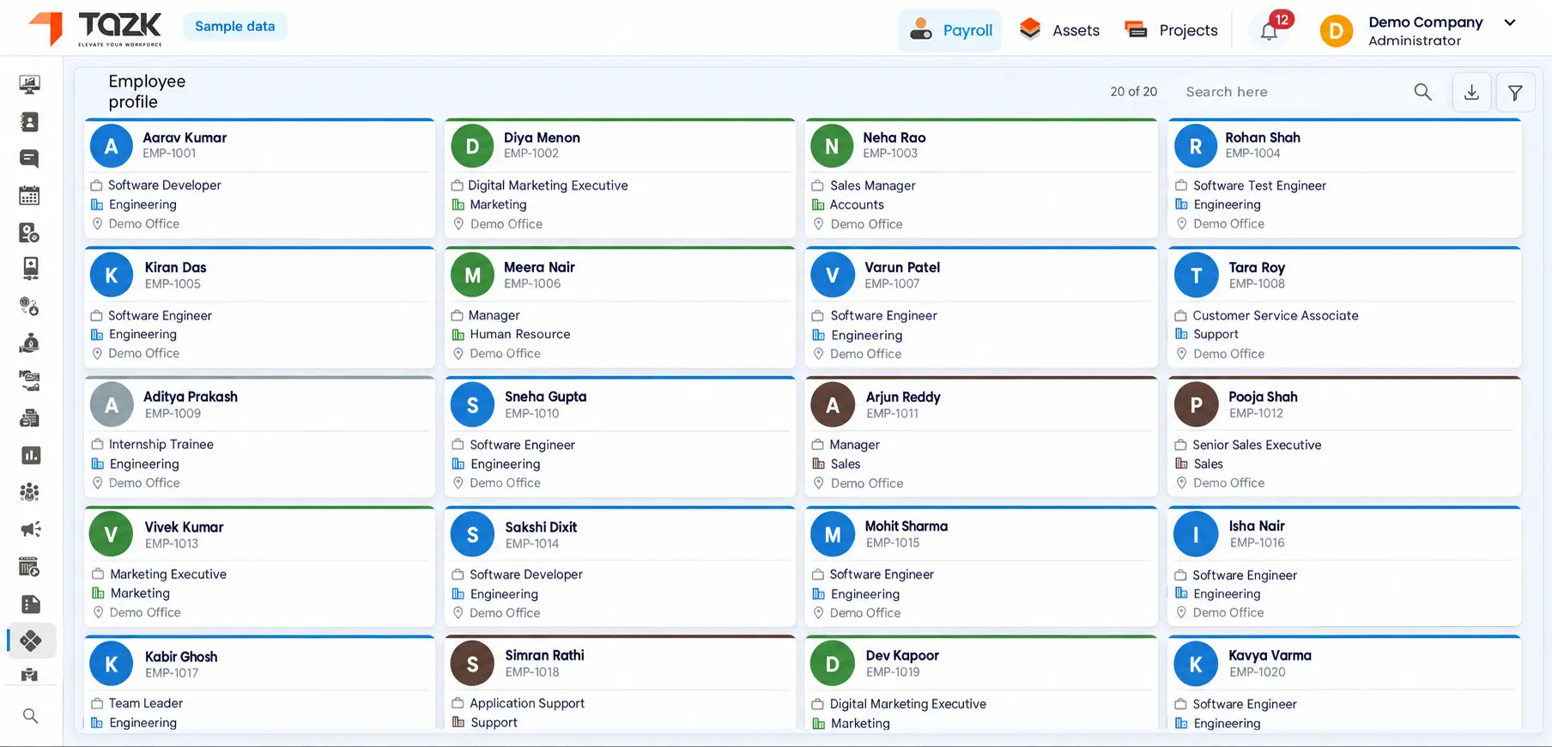This screenshot has width=1552, height=747.
Task: Open Neha Rao's profile name
Action: pyautogui.click(x=894, y=137)
